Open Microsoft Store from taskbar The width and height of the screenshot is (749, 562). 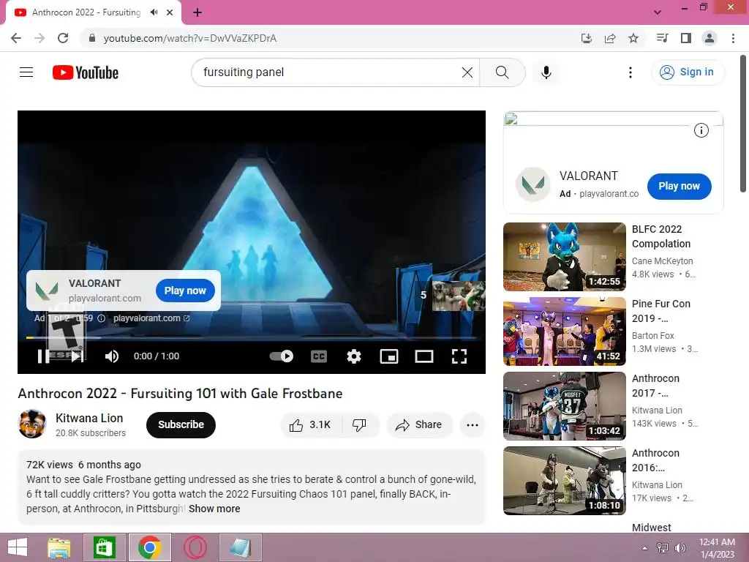pyautogui.click(x=105, y=547)
